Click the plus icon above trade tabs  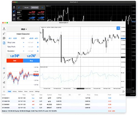click(x=4, y=91)
